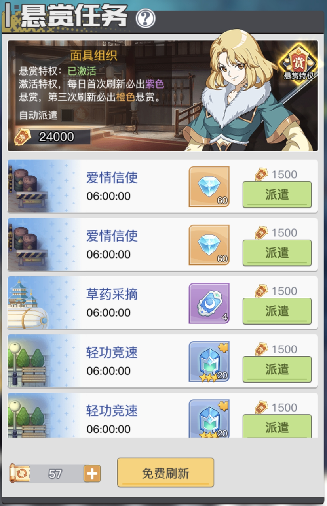Open the first 轻功竞速 park bench thumbnail
The width and height of the screenshot is (327, 506).
[x=28, y=361]
